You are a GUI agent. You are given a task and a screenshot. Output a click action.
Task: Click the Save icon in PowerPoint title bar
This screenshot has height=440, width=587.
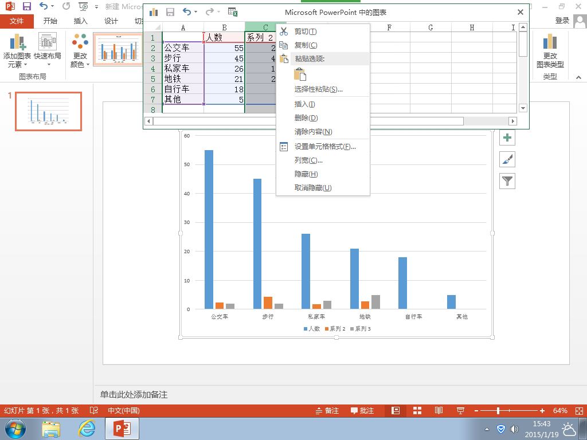pos(26,6)
